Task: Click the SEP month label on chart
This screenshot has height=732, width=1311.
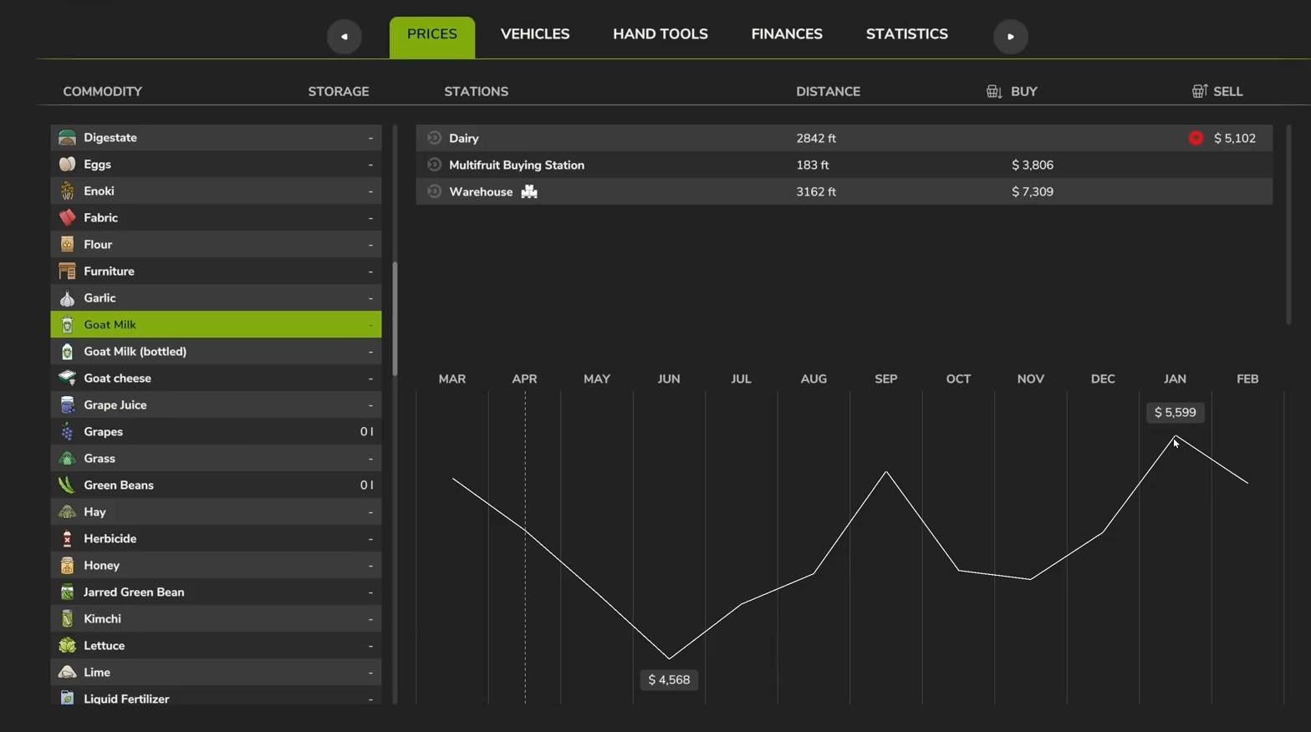Action: point(886,379)
